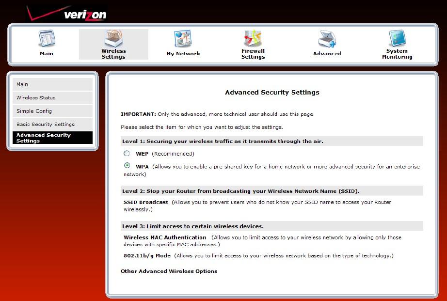This screenshot has width=447, height=301.
Task: Select the WPA radio button
Action: (x=127, y=166)
